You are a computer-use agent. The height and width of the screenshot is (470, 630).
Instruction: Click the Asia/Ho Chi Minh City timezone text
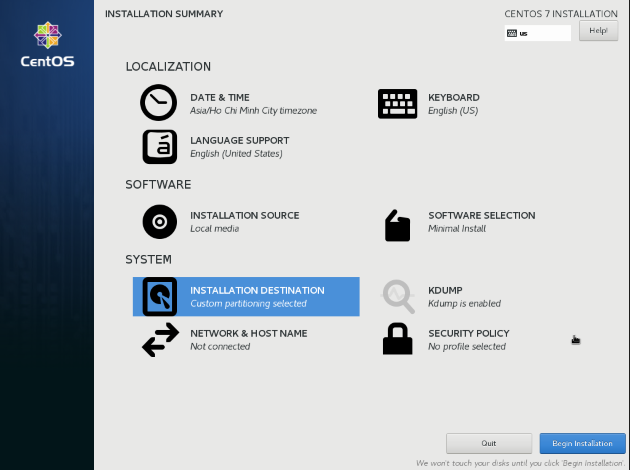253,111
